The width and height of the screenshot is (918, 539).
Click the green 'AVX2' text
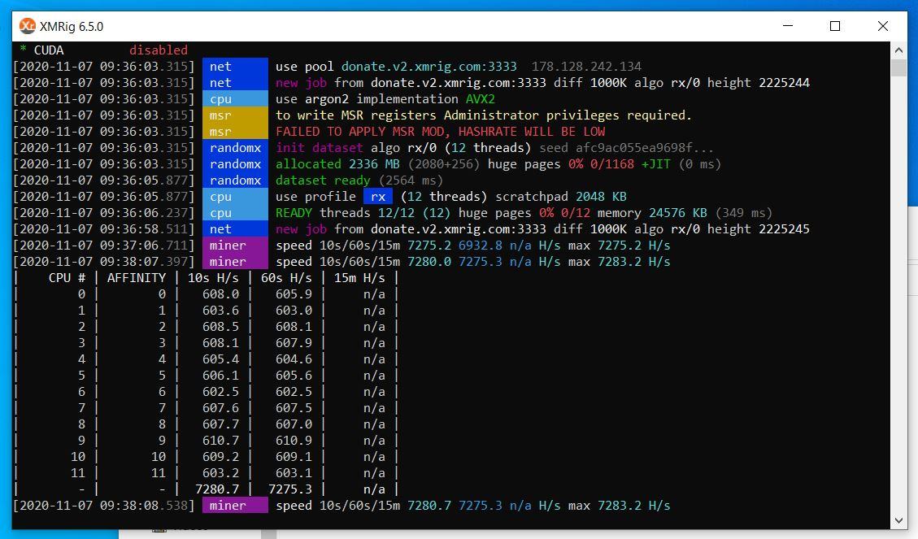480,99
